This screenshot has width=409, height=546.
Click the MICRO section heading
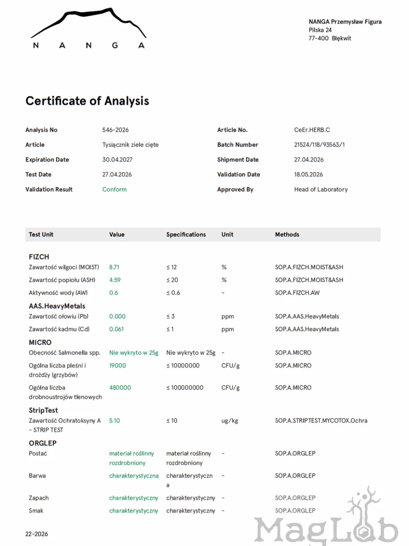40,342
